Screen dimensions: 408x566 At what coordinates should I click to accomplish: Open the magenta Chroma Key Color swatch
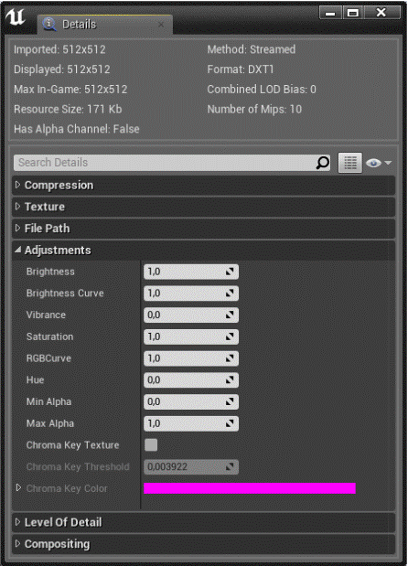coord(250,488)
